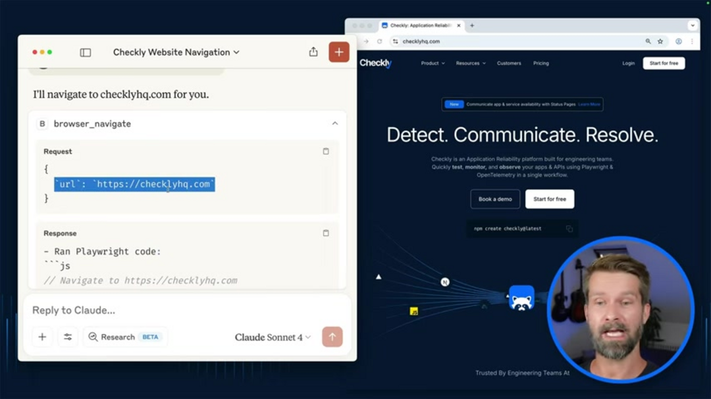Screen dimensions: 711x399
Task: Open the Claude Sonnet 4 model selector
Action: (273, 337)
